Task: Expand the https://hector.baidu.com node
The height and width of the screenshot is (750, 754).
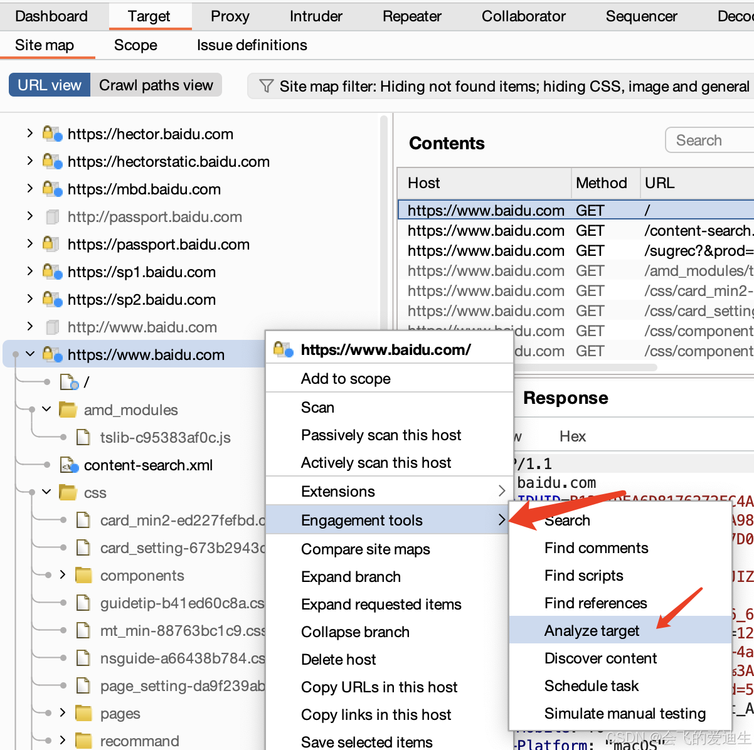Action: pyautogui.click(x=29, y=133)
